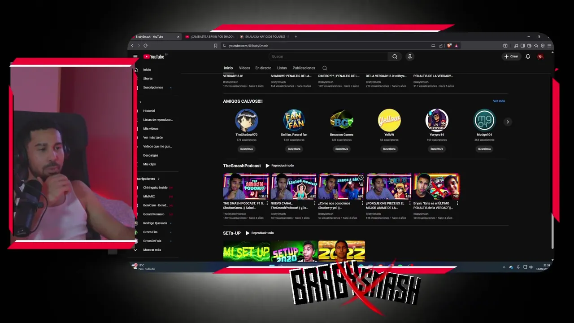Image resolution: width=574 pixels, height=323 pixels.
Task: Expand Mostrar más in subscriptions list
Action: tap(152, 250)
